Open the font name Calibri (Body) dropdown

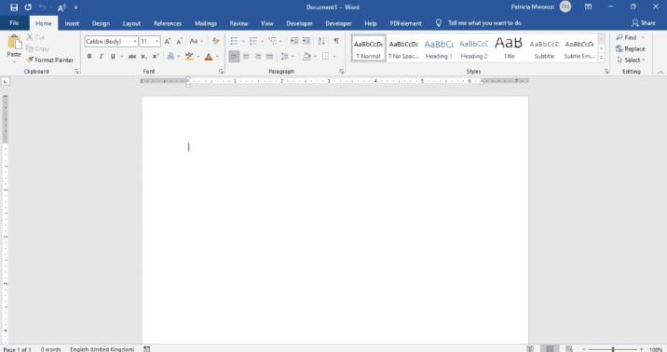[x=135, y=41]
